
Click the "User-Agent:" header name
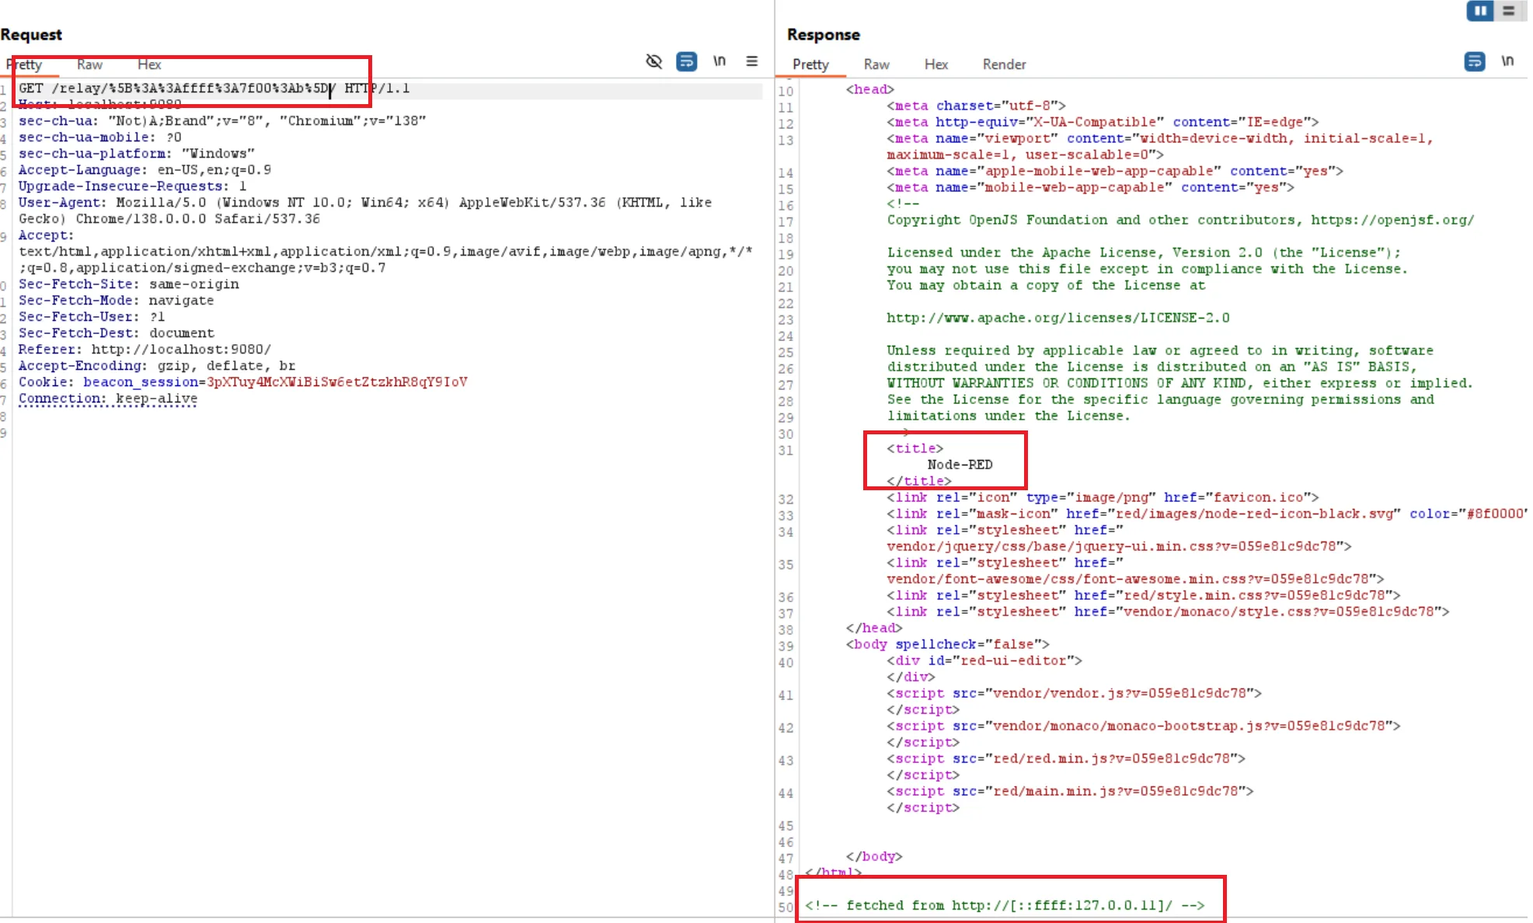(62, 203)
